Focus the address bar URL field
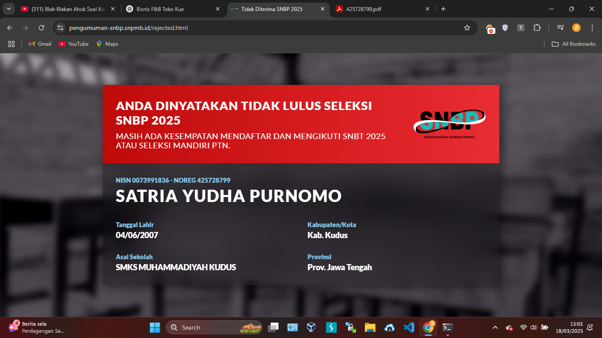This screenshot has width=602, height=338. click(x=264, y=28)
